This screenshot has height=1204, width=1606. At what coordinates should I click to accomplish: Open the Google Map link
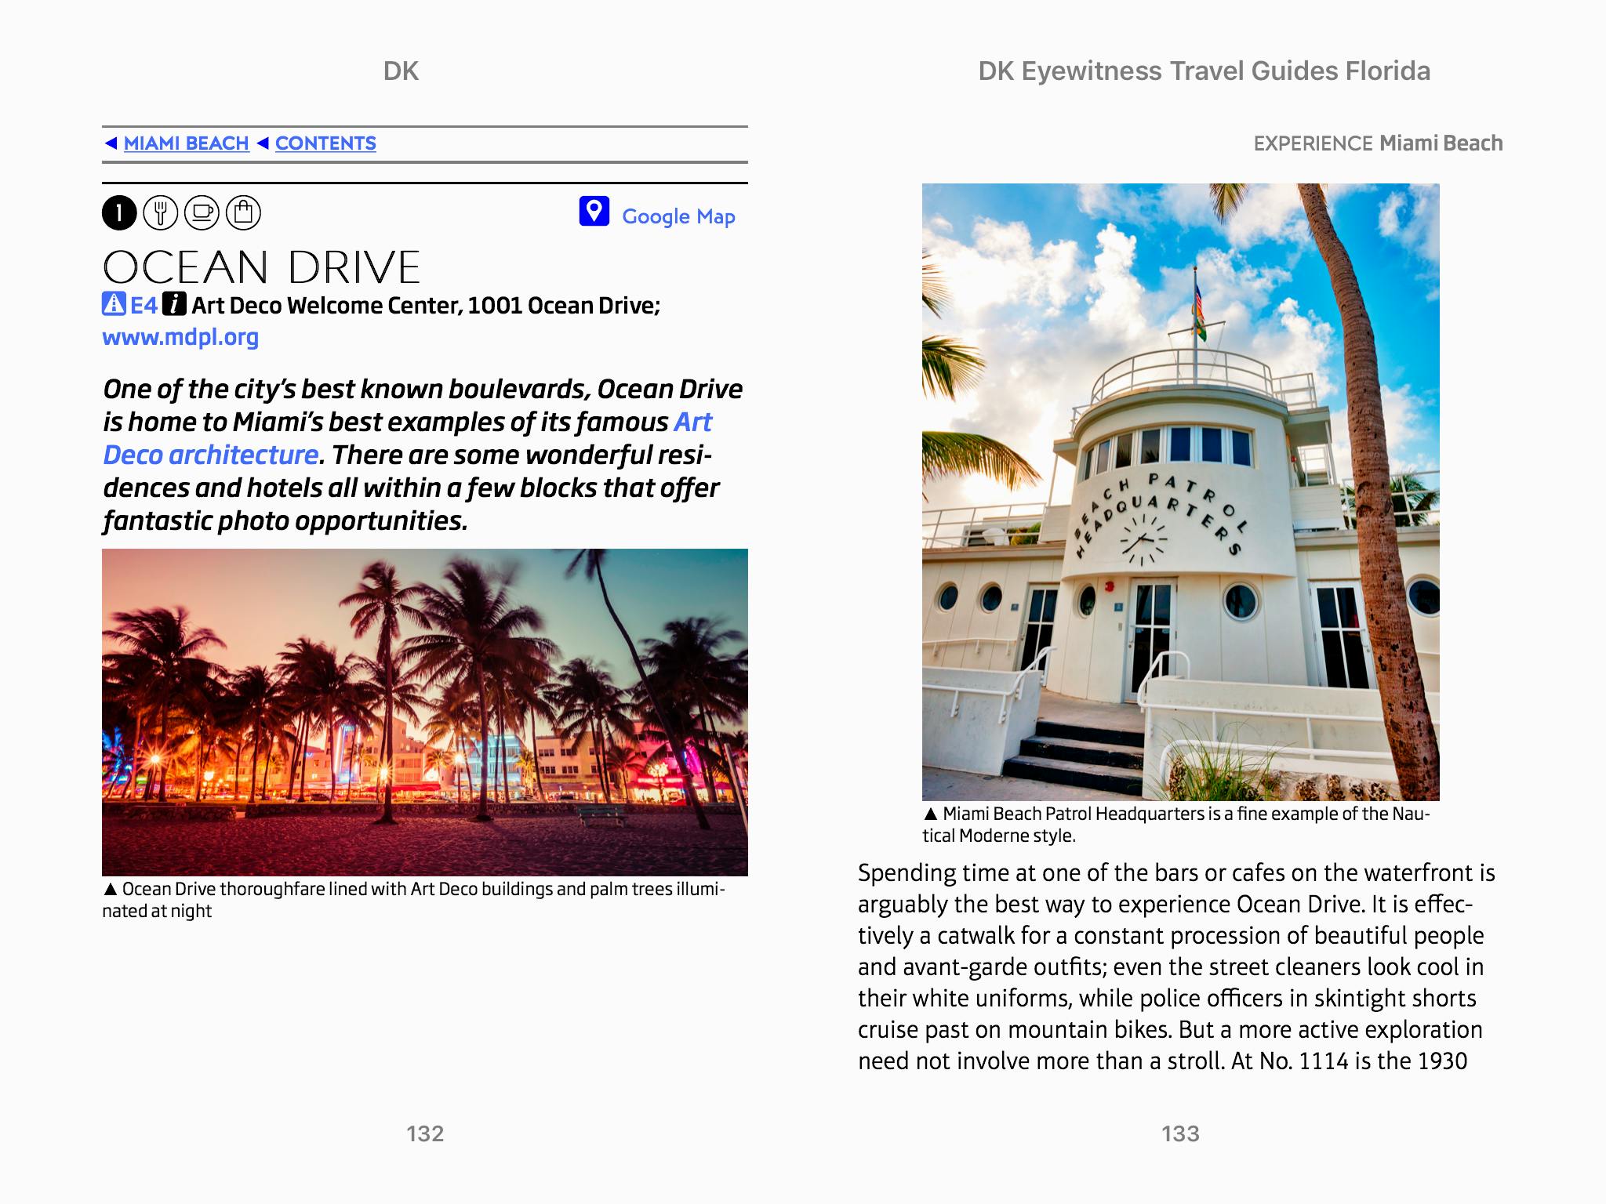[x=678, y=216]
